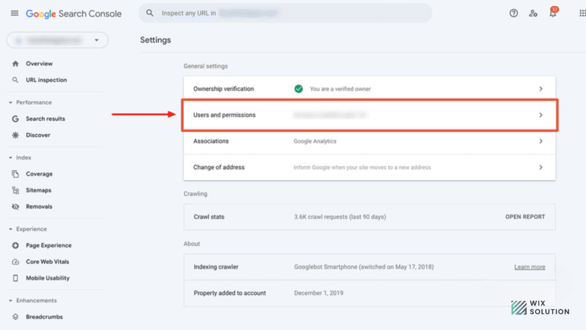Open the Help question mark icon
Screen dimensions: 586x330
513,13
